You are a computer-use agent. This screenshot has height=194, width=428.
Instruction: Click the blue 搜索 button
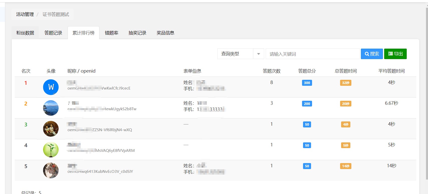click(372, 54)
